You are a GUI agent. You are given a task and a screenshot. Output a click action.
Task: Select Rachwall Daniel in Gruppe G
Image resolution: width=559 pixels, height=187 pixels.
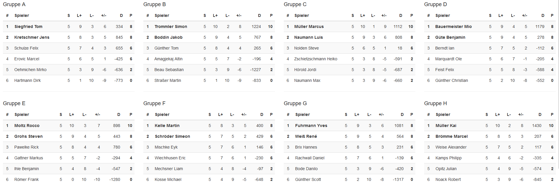click(x=310, y=158)
